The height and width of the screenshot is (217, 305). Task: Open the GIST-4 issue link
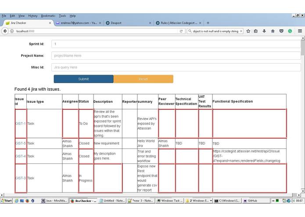(x=20, y=156)
